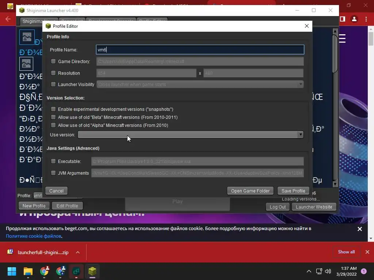Open the second Chrome taskbar icon
The width and height of the screenshot is (374, 280).
pyautogui.click(x=60, y=271)
